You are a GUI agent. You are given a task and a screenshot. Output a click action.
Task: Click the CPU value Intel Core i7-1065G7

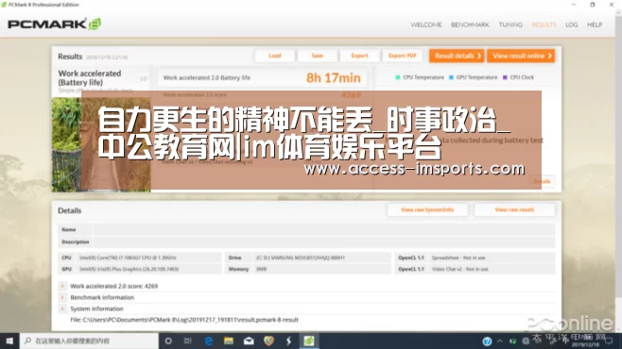click(x=128, y=258)
